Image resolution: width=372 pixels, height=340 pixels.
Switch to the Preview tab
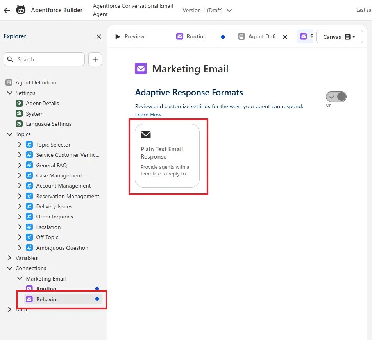[x=130, y=36]
